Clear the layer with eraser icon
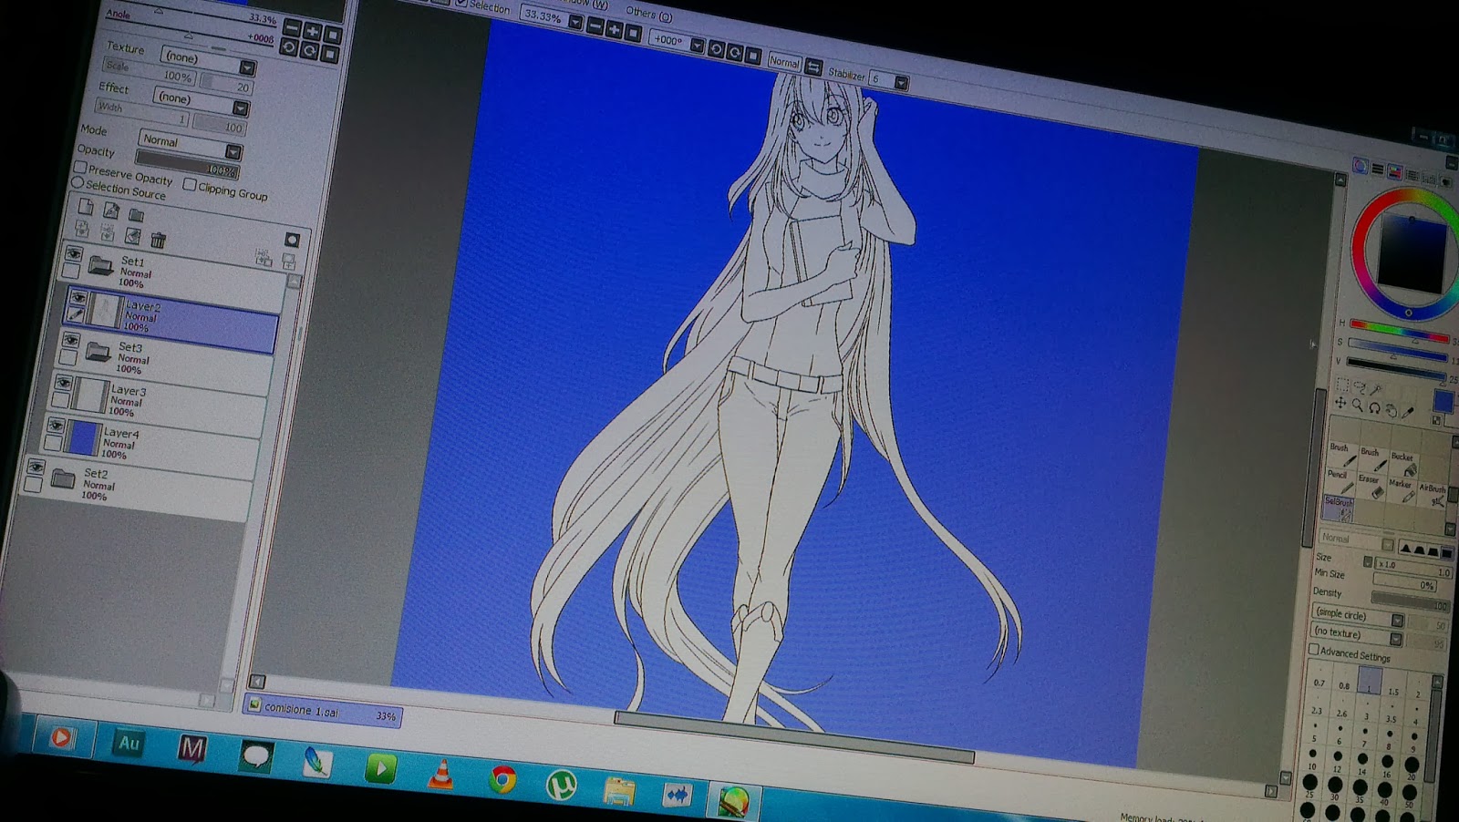The image size is (1459, 822). point(132,237)
